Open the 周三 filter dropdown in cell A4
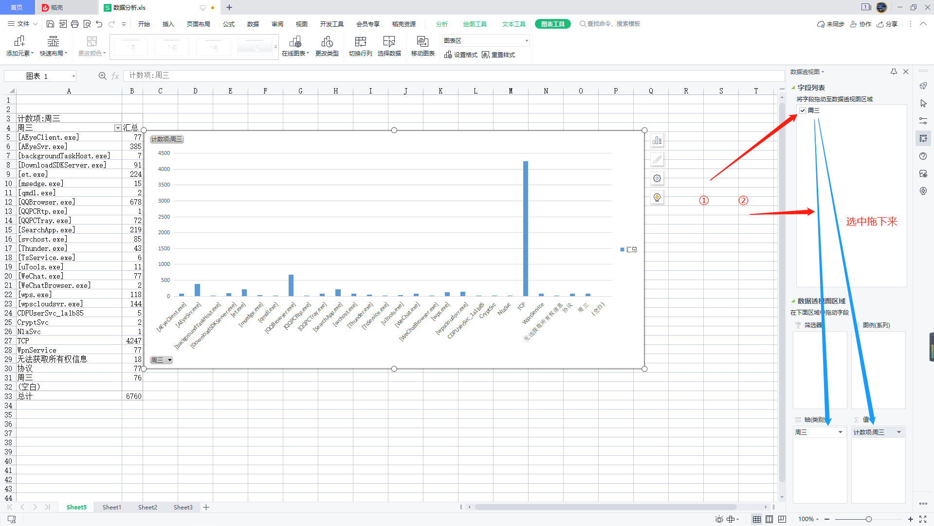This screenshot has height=526, width=934. point(117,128)
